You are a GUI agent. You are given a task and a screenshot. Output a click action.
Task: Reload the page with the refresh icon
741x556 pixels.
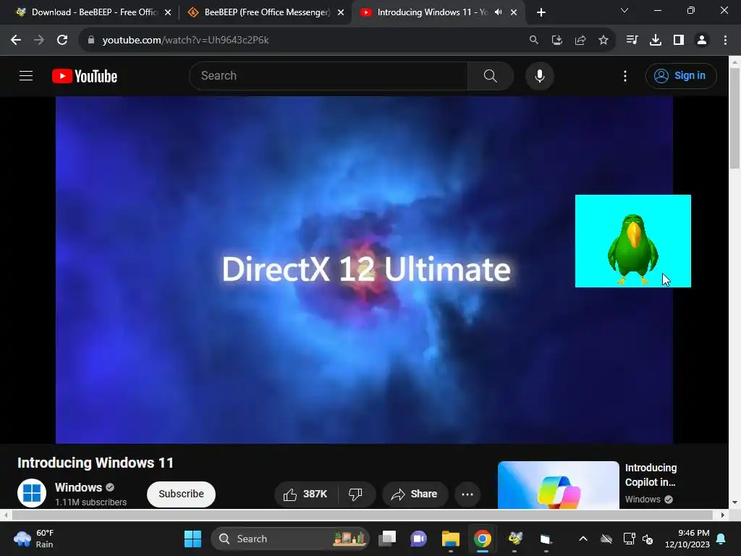click(62, 41)
